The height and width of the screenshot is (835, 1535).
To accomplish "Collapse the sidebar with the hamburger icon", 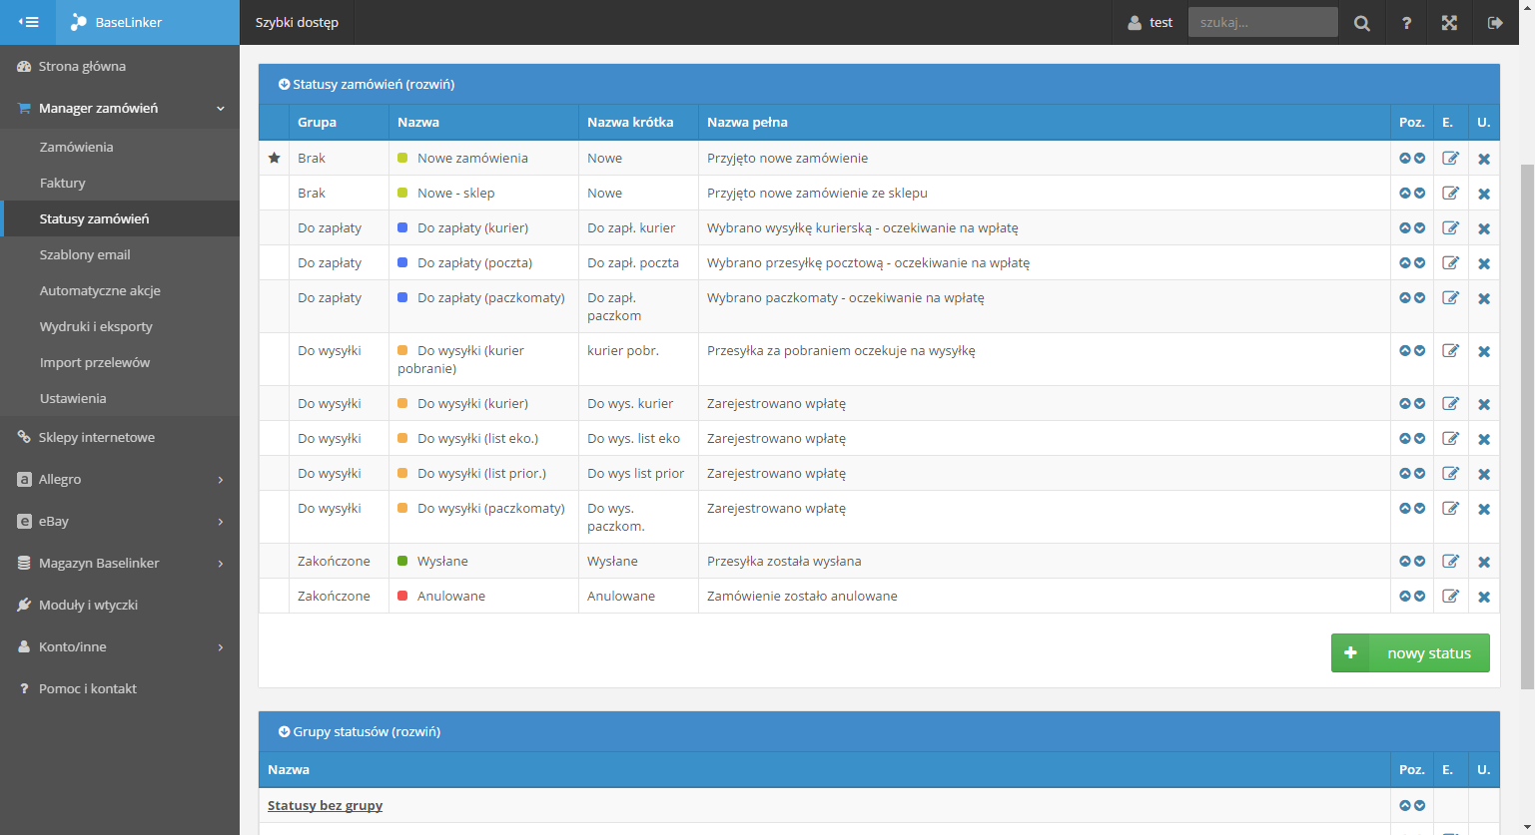I will [28, 22].
